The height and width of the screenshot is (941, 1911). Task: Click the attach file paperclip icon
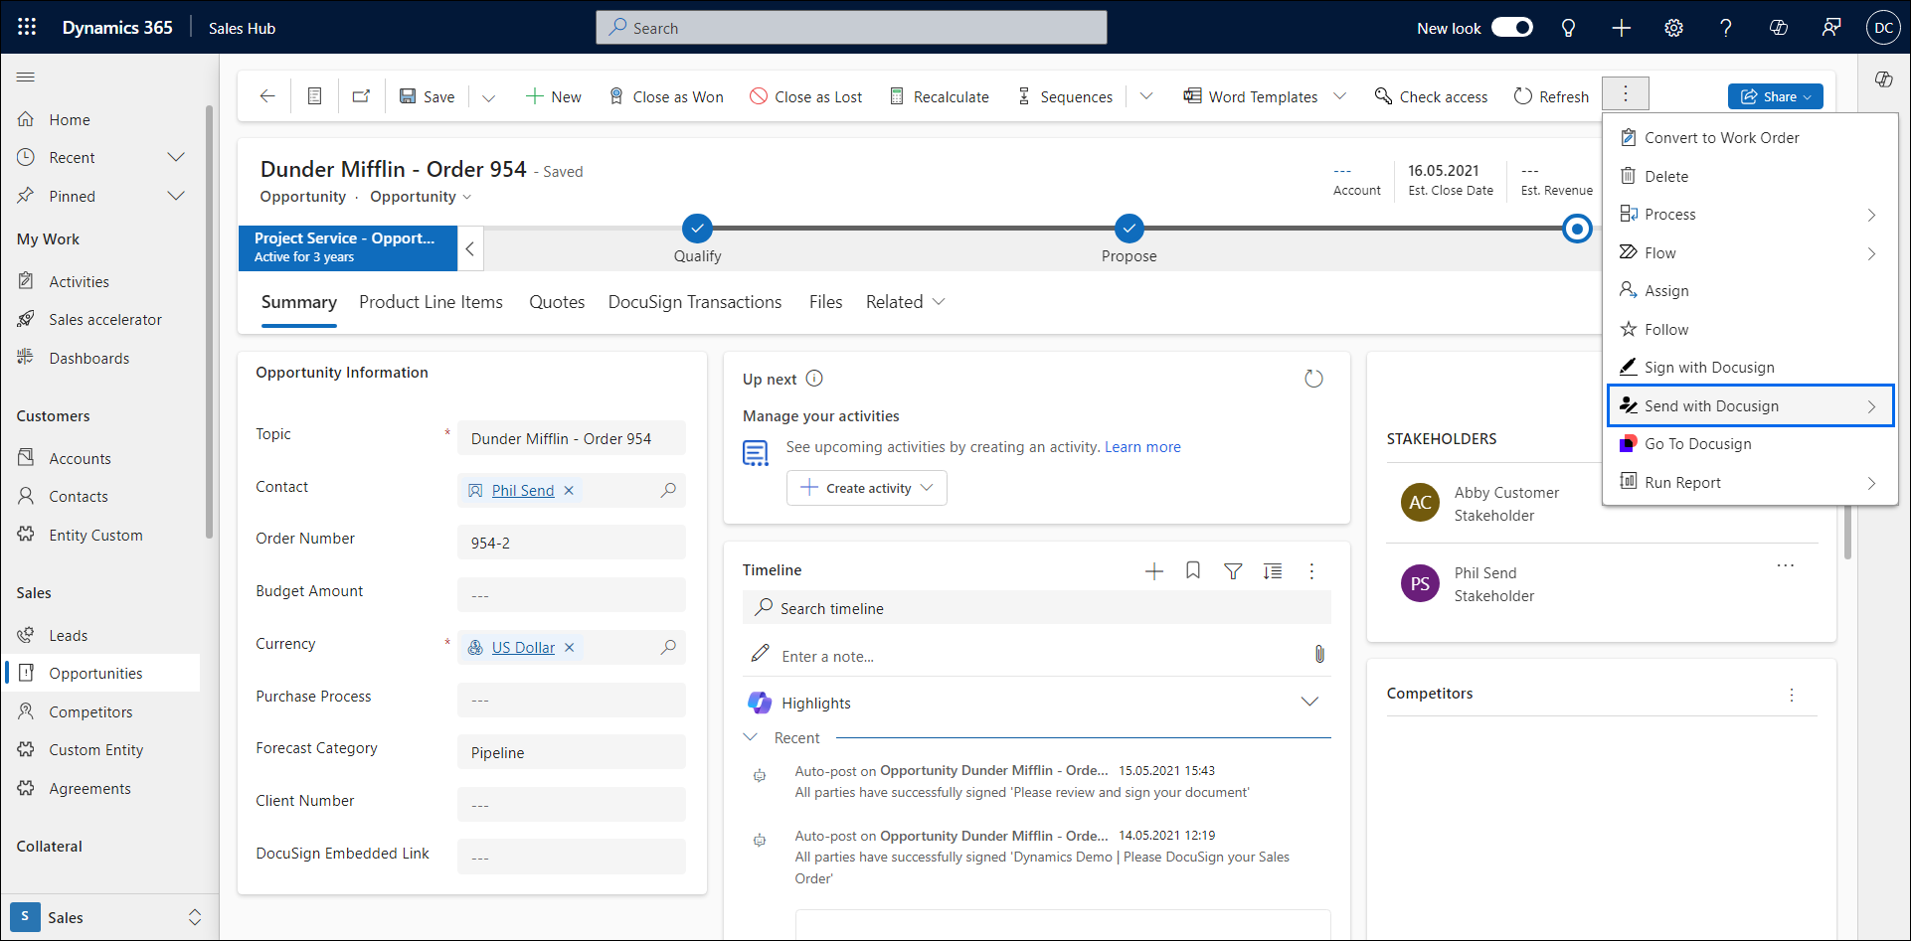point(1319,655)
